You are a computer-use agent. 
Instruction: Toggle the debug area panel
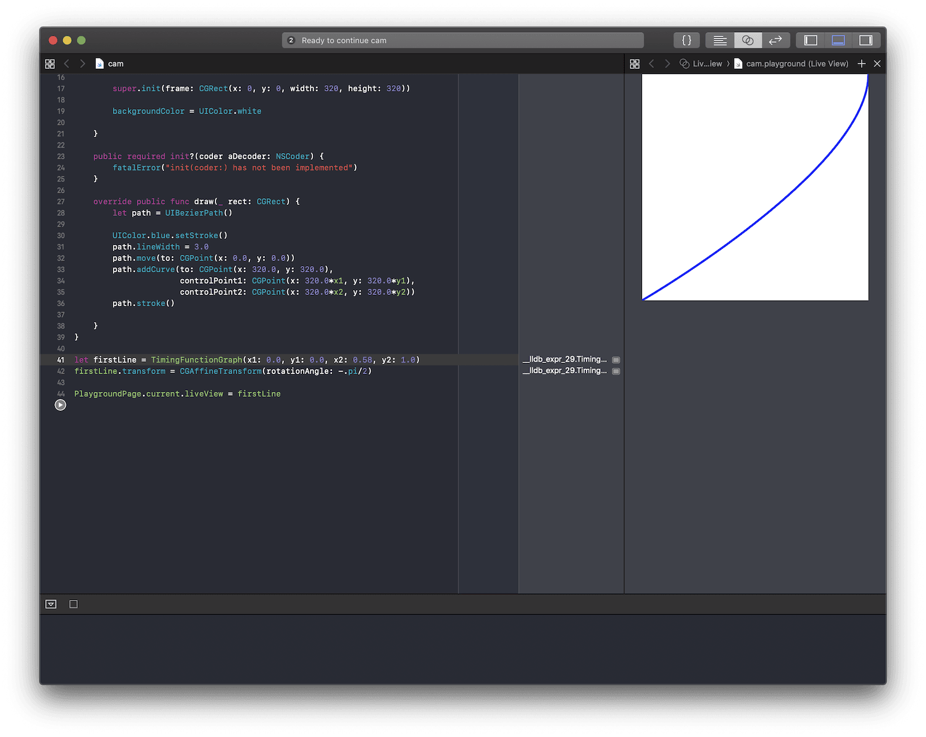point(838,40)
